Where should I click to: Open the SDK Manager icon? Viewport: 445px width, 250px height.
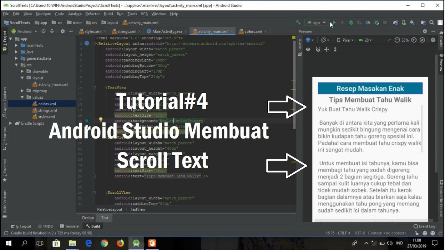coord(412,23)
